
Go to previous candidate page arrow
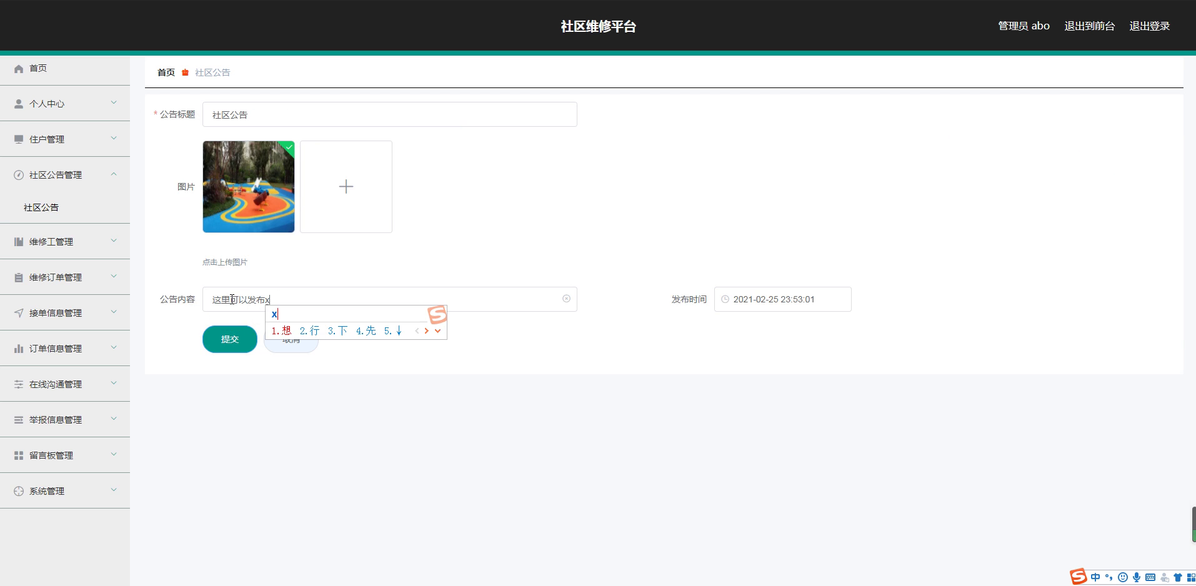(417, 331)
